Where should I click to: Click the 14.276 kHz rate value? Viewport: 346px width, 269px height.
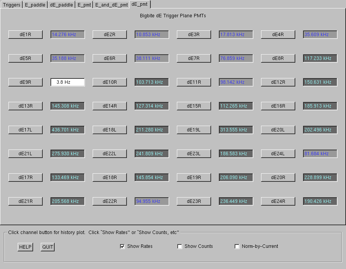tap(68, 35)
